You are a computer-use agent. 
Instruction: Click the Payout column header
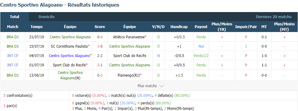pyautogui.click(x=201, y=27)
